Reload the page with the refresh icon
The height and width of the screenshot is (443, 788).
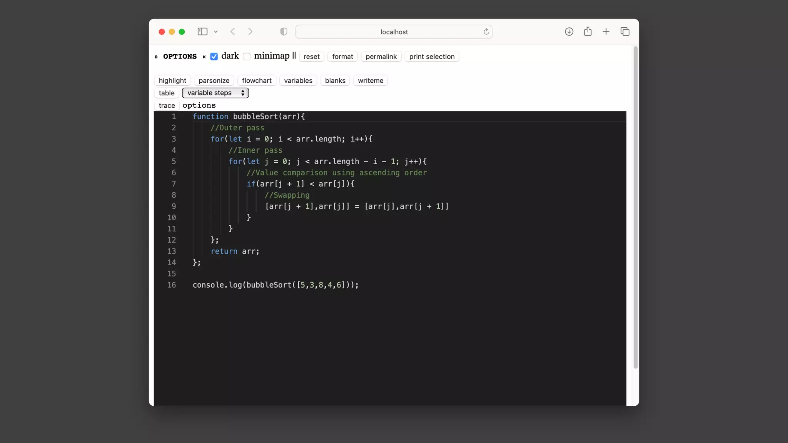(x=486, y=32)
